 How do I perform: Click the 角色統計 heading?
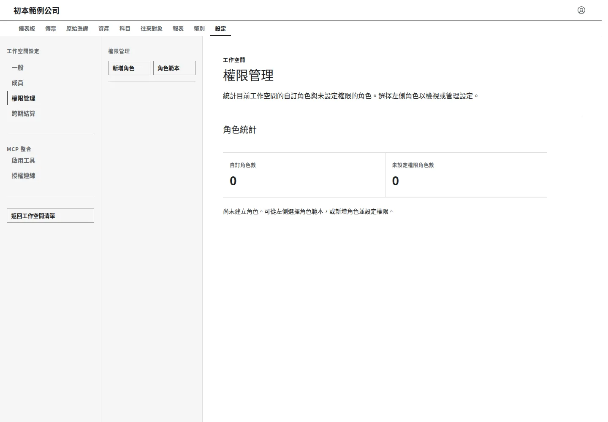point(240,130)
